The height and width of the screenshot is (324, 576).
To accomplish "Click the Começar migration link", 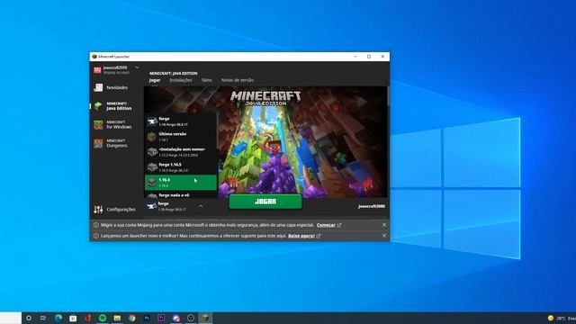I will coord(326,225).
